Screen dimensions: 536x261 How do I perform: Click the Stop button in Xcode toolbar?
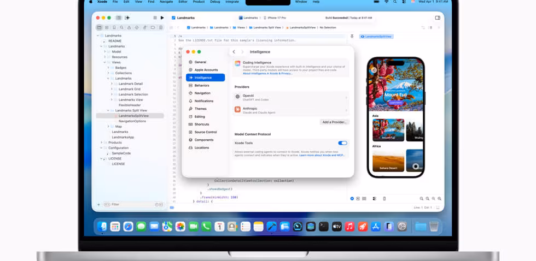click(x=155, y=18)
